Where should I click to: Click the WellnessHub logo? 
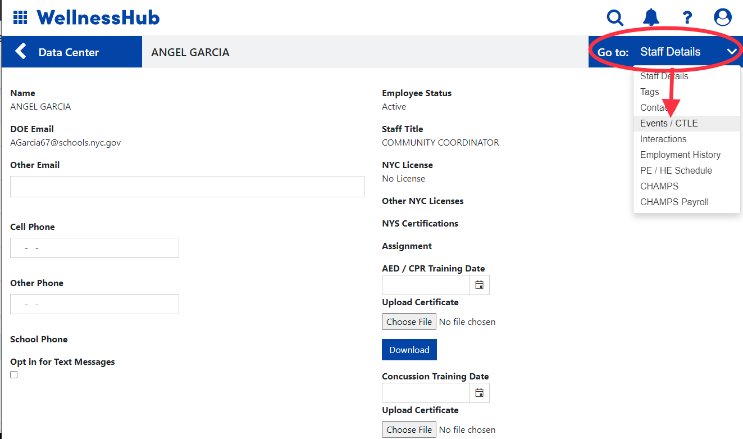pyautogui.click(x=98, y=17)
